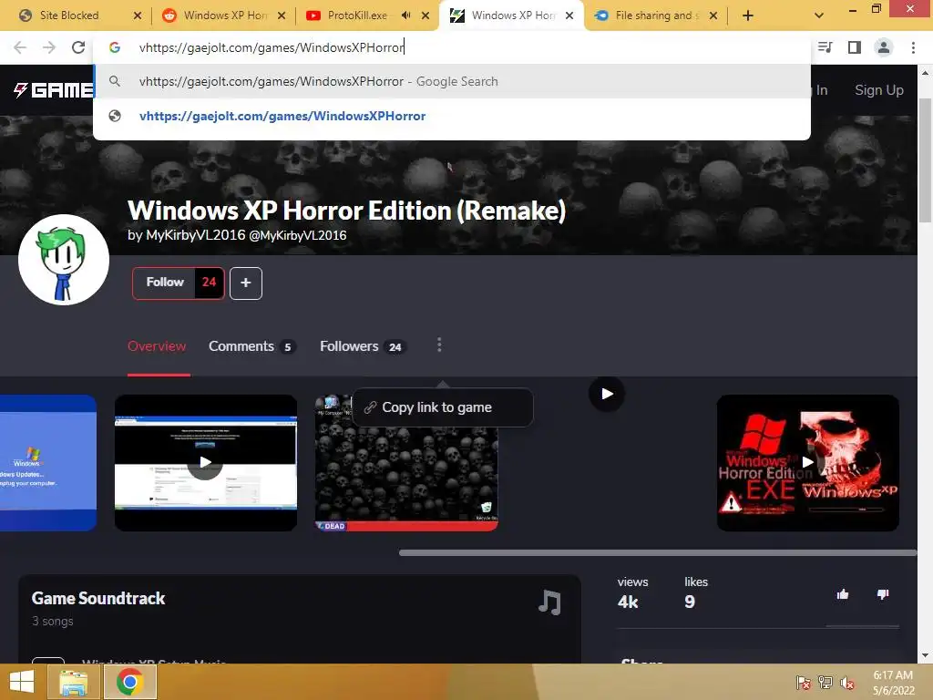Click the vertical page scrollbar thumb
The height and width of the screenshot is (700, 933).
pyautogui.click(x=925, y=160)
